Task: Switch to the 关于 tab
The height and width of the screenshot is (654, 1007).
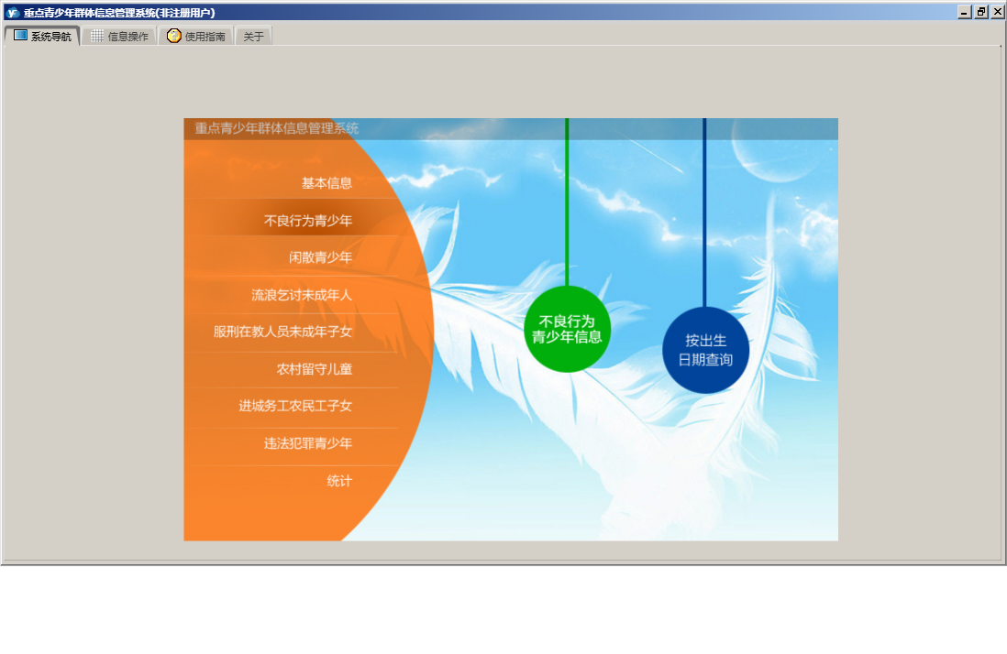Action: [x=254, y=37]
